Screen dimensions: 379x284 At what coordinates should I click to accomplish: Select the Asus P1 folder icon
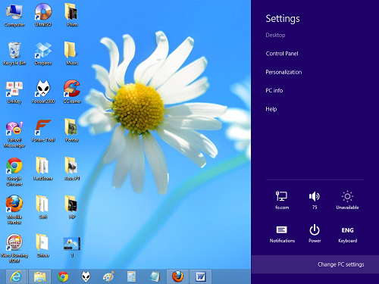pyautogui.click(x=72, y=169)
